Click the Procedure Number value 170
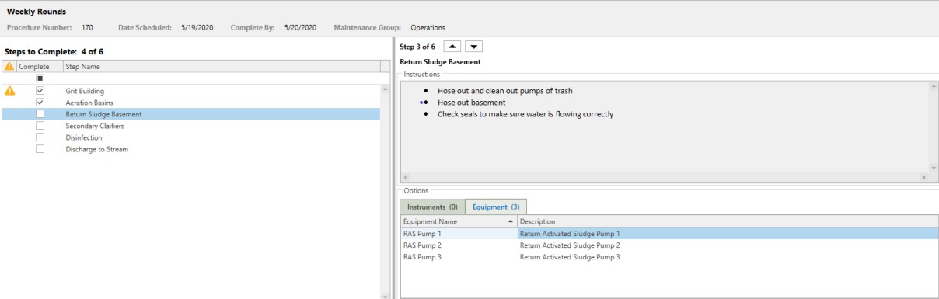This screenshot has height=299, width=939. [88, 28]
